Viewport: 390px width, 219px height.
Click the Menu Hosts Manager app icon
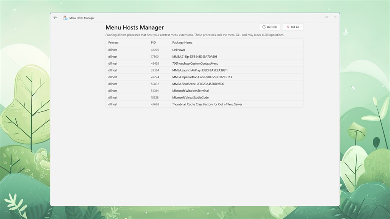(x=65, y=18)
